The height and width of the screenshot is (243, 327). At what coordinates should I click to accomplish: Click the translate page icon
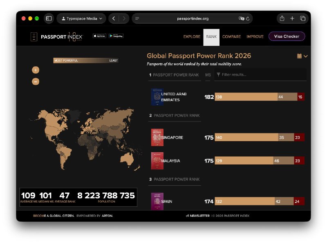[x=241, y=18]
